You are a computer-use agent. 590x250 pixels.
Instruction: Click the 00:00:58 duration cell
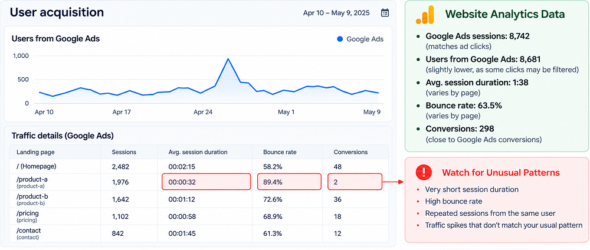182,216
